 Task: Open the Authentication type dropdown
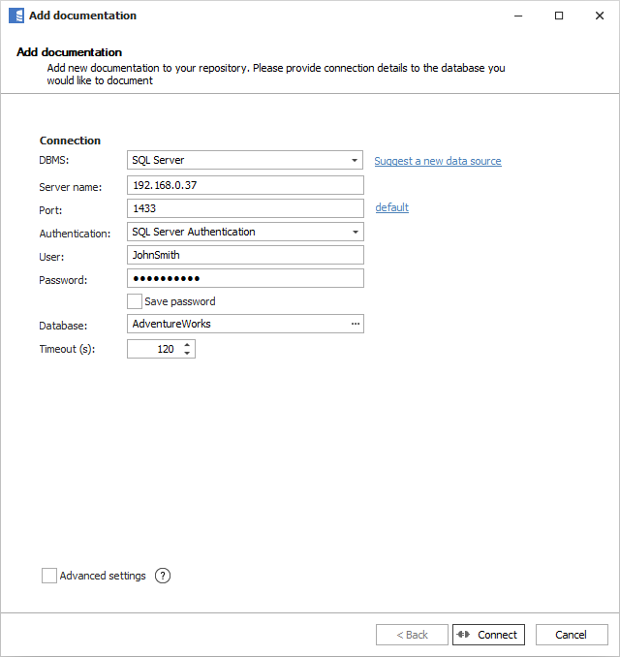click(x=356, y=233)
